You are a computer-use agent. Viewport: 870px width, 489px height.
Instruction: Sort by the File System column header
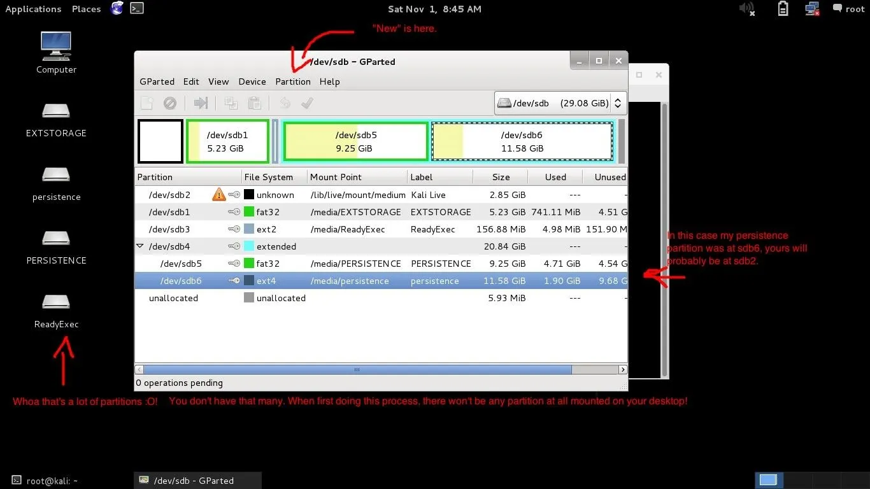[x=274, y=177]
